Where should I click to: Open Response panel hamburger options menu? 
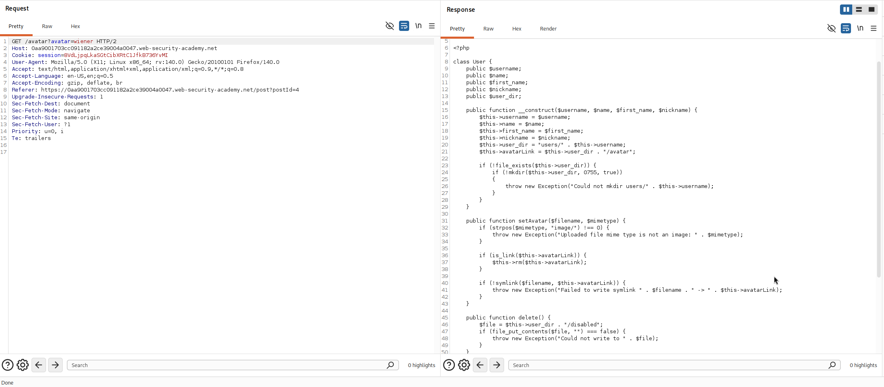click(873, 28)
